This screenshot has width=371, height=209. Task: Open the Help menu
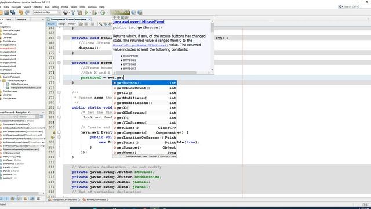(x=102, y=7)
